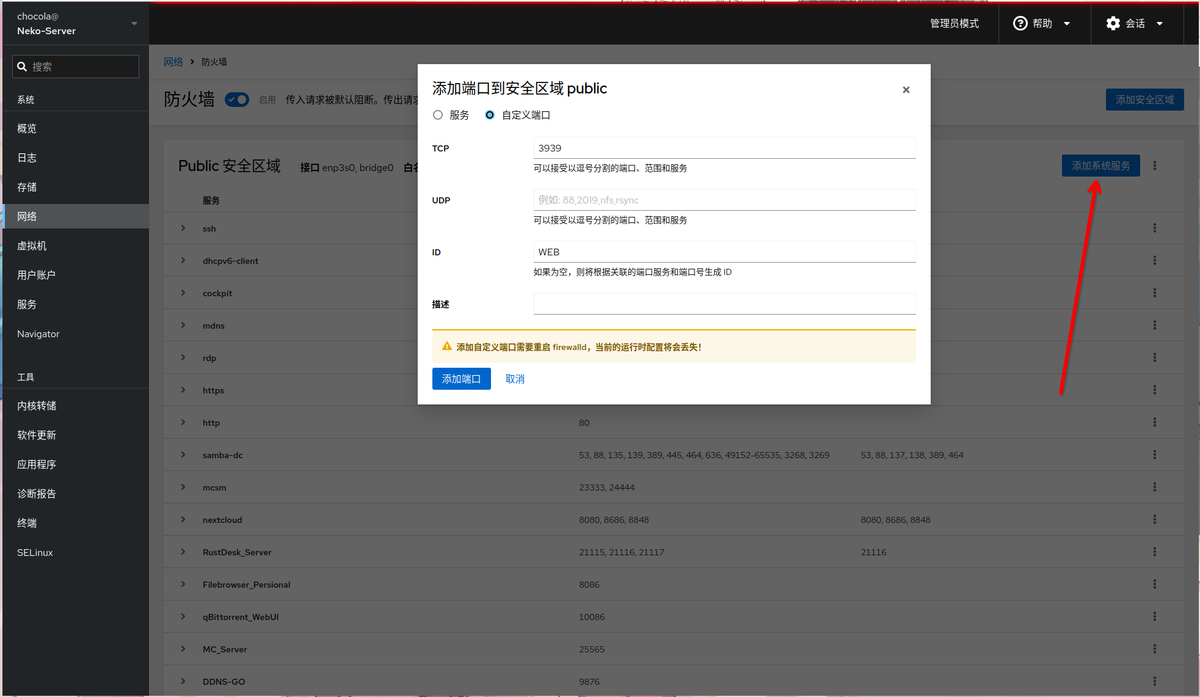The image size is (1200, 697).
Task: Open kebab menu for DDNS-GO row
Action: (1154, 681)
